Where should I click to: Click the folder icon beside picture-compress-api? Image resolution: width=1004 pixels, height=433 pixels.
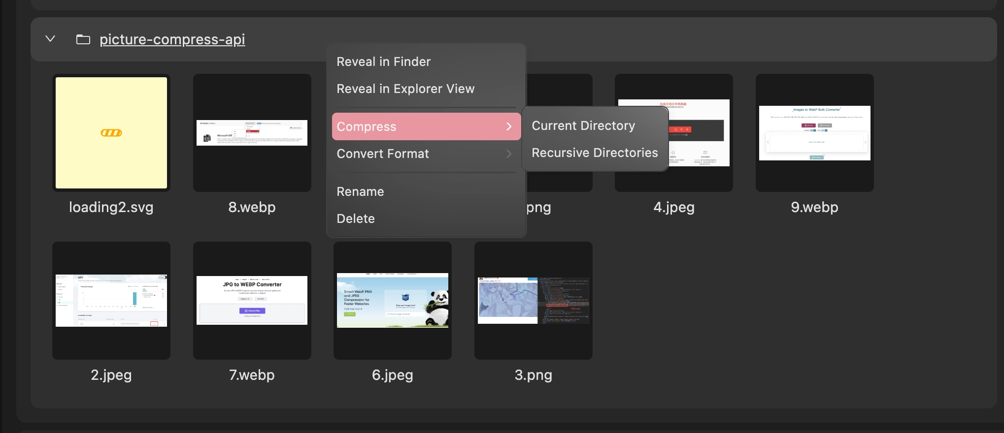[83, 39]
